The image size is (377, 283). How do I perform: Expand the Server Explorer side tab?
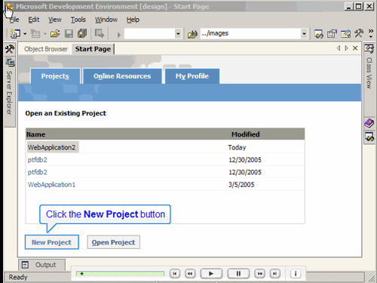point(9,93)
